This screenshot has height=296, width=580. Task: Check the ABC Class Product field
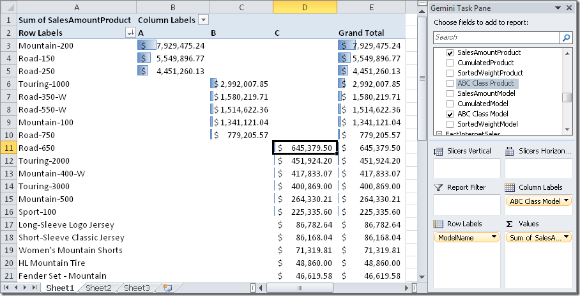[450, 83]
